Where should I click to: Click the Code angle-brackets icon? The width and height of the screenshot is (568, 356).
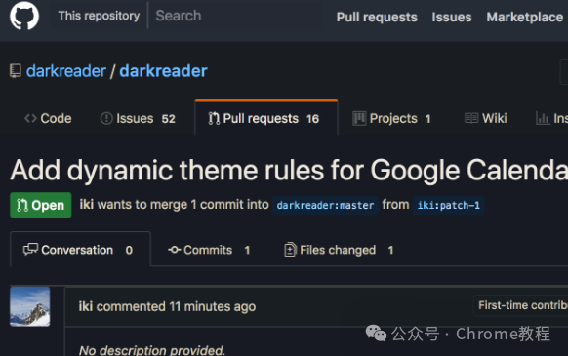30,118
